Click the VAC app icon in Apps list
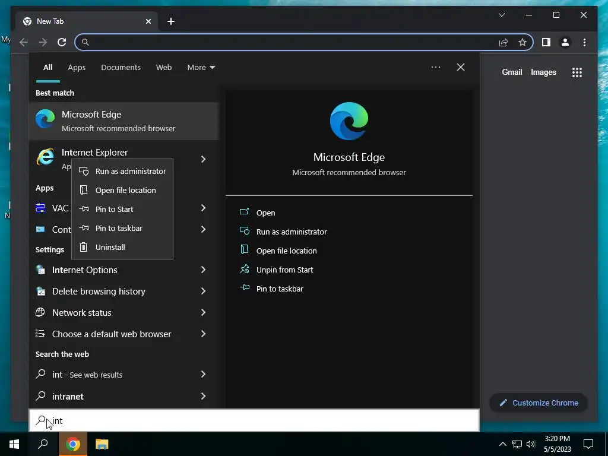The width and height of the screenshot is (608, 456). (40, 208)
